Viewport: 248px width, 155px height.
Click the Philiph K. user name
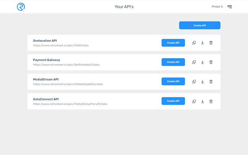click(x=218, y=7)
